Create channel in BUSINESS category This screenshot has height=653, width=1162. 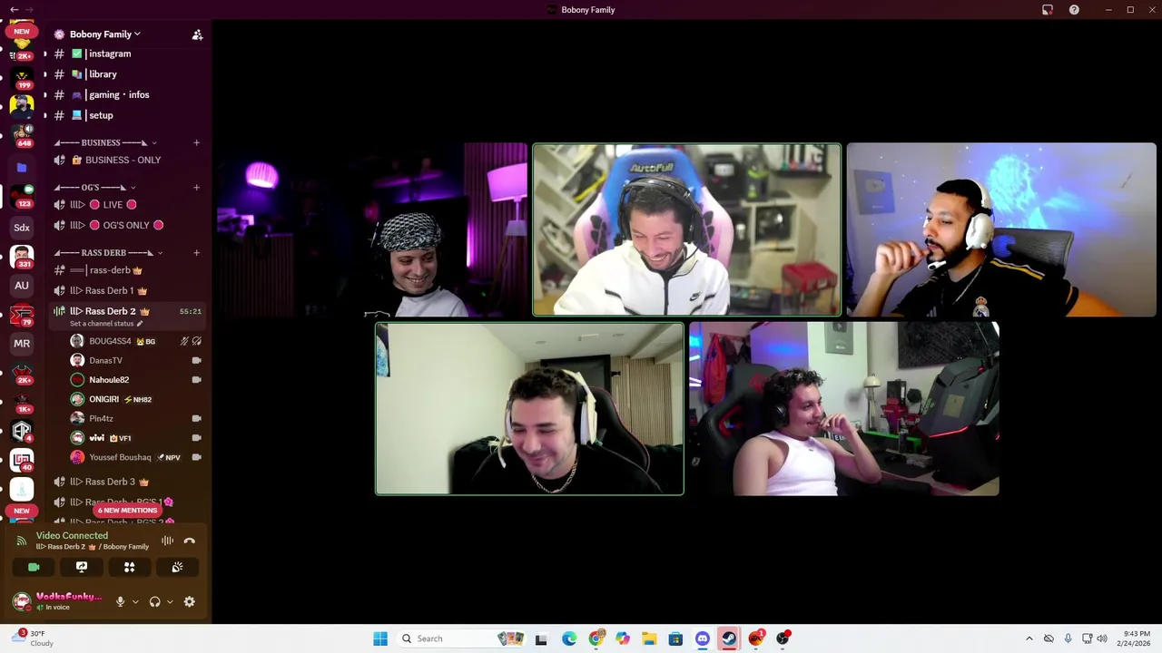pos(196,142)
